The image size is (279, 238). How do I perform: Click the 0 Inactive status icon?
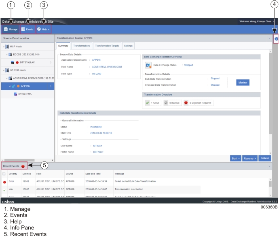pos(166,103)
